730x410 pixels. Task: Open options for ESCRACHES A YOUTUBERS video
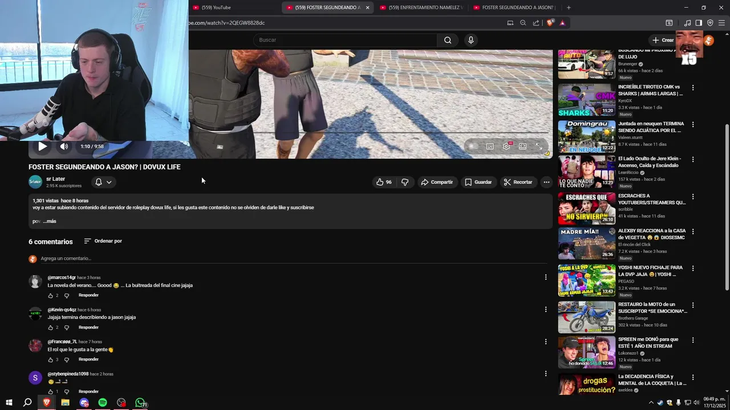click(693, 196)
